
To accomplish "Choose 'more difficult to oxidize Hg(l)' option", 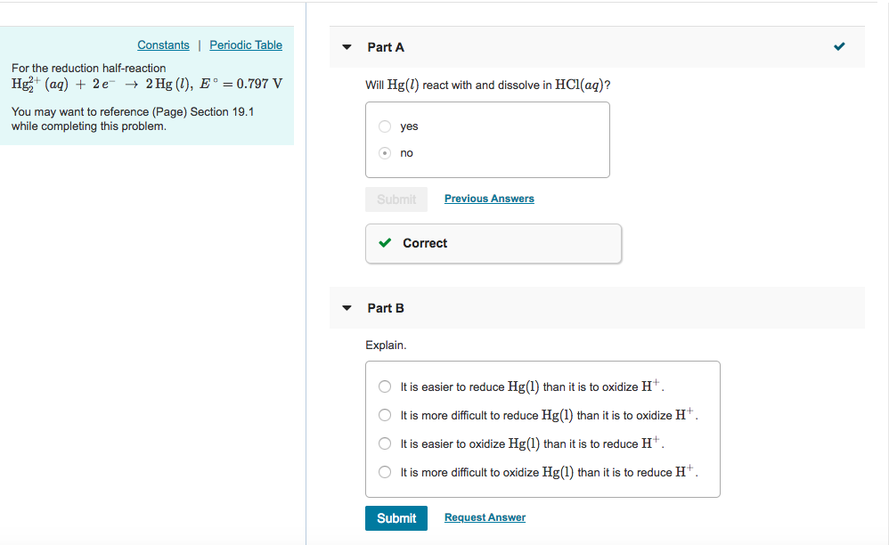I will coord(385,472).
